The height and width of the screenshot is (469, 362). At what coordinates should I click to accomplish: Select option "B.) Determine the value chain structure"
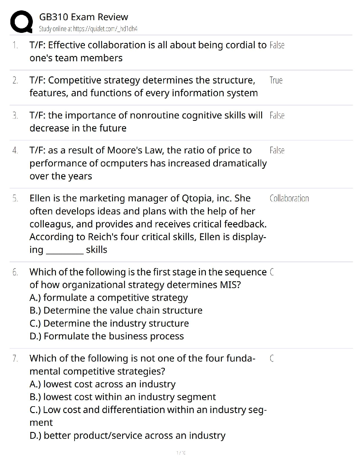pyautogui.click(x=116, y=310)
